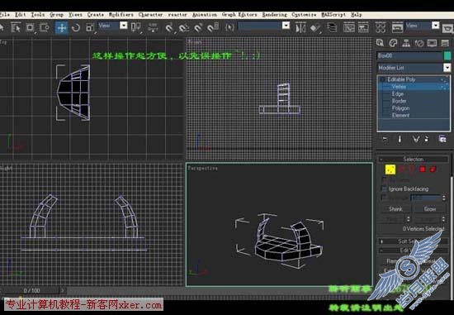The image size is (454, 315).
Task: Select the Rotate tool in toolbar
Action: coord(76,28)
